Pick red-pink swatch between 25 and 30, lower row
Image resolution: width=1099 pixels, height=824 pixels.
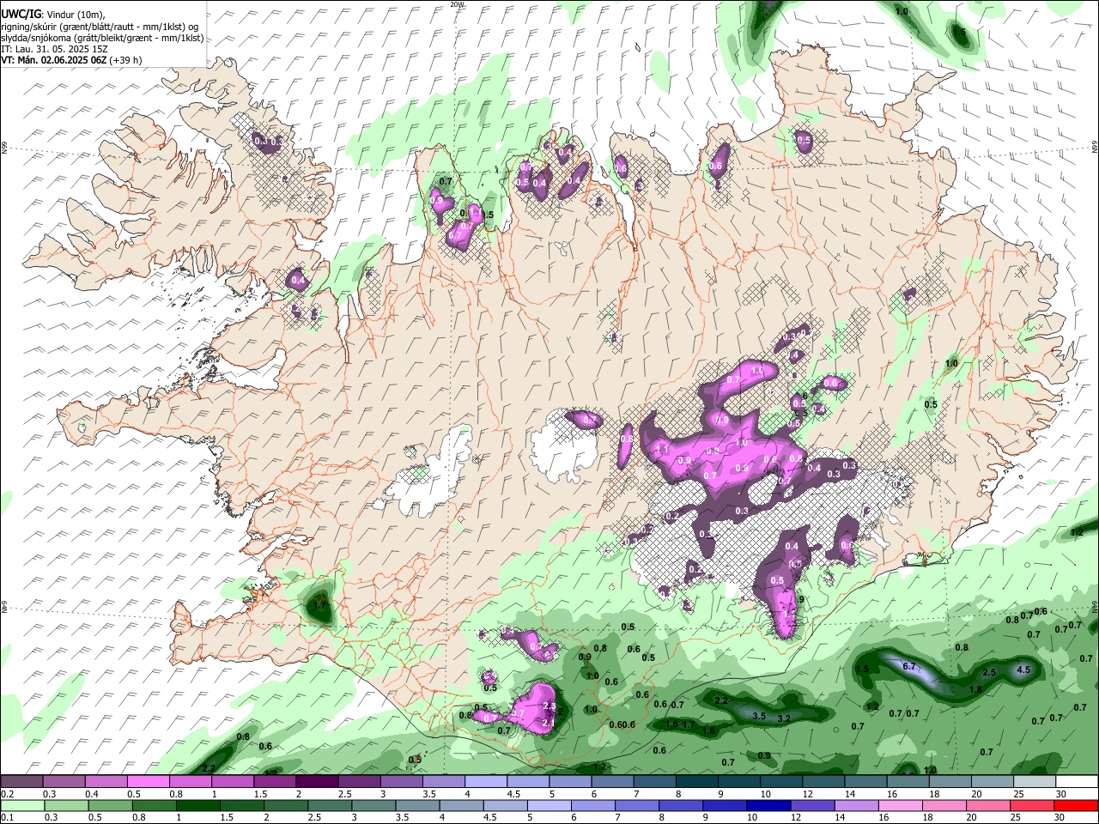1031,806
